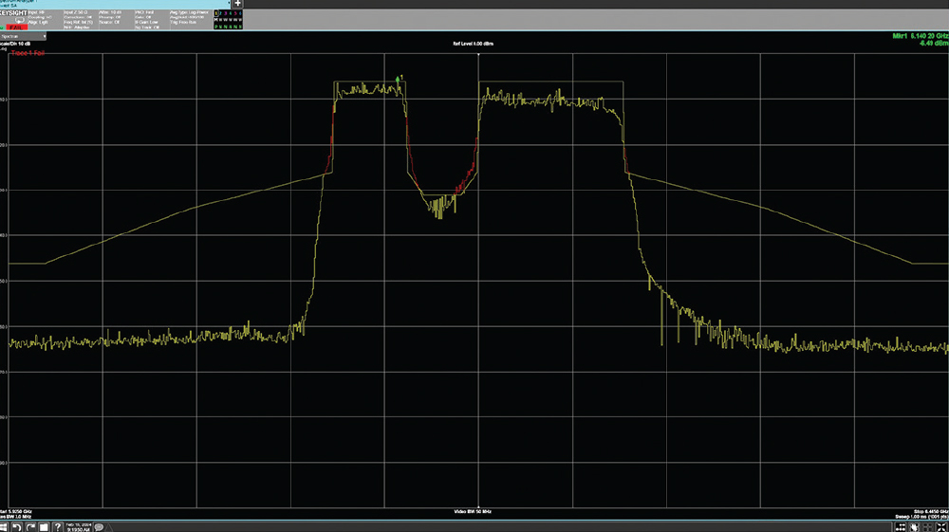949x532 pixels.
Task: Click the Ref Level value label
Action: point(474,45)
